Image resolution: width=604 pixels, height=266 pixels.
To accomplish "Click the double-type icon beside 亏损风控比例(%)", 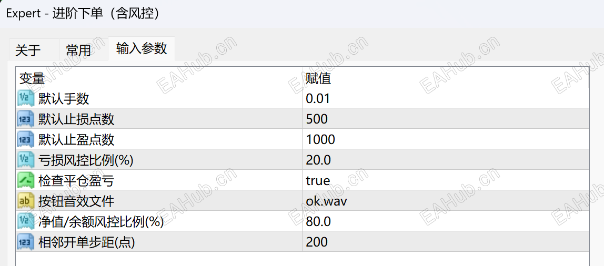I will (x=26, y=160).
